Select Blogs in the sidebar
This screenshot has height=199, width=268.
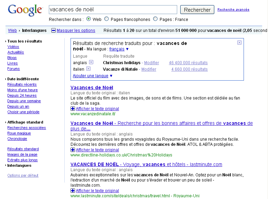click(x=12, y=58)
